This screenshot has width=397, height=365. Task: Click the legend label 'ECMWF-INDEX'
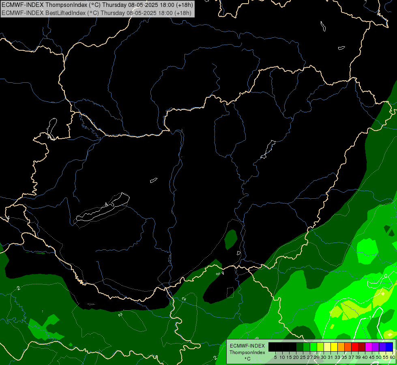click(247, 346)
